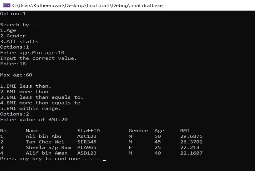The width and height of the screenshot is (255, 171).
Task: Click 'Input the correct value.' message
Action: point(38,58)
